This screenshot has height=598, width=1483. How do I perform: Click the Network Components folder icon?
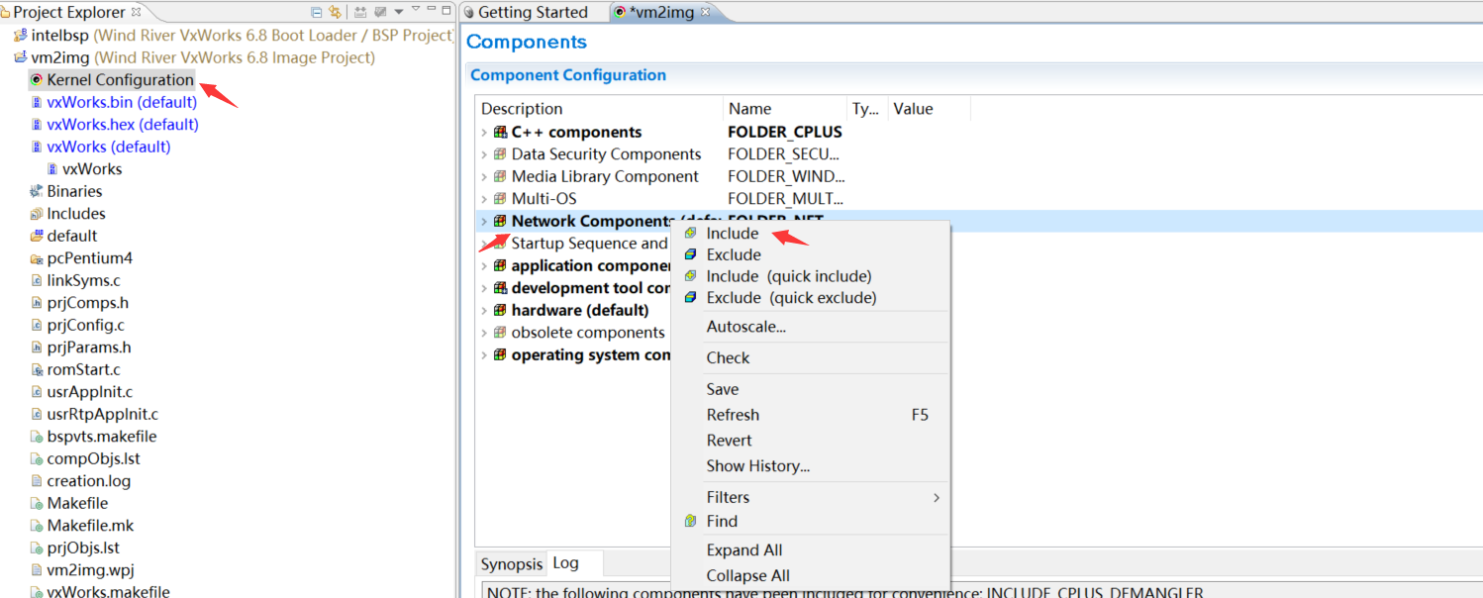pyautogui.click(x=500, y=221)
